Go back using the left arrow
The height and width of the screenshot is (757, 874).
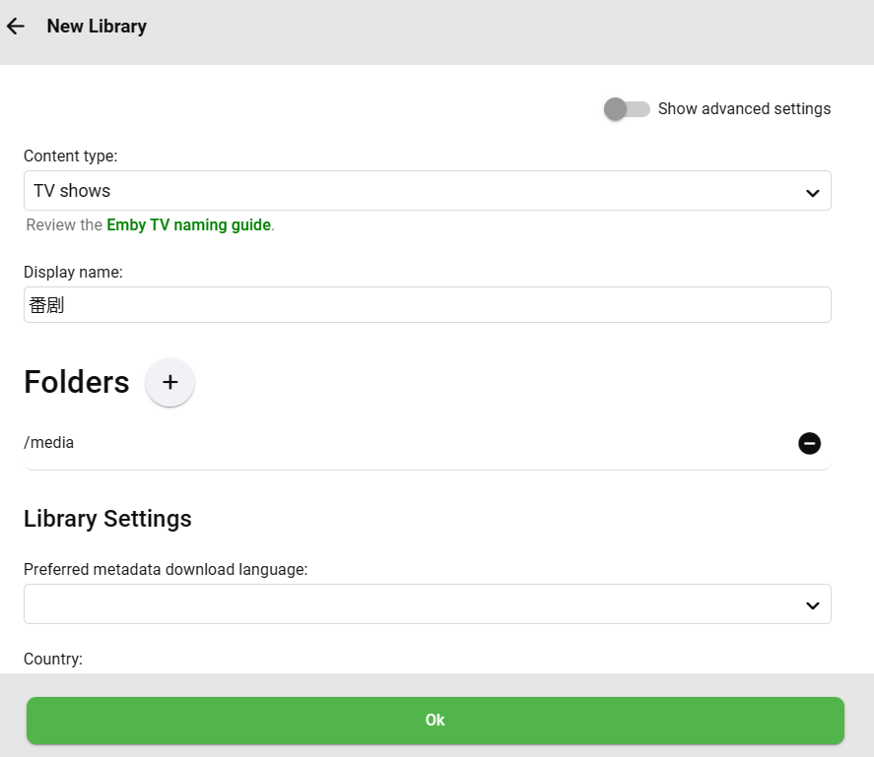[16, 27]
